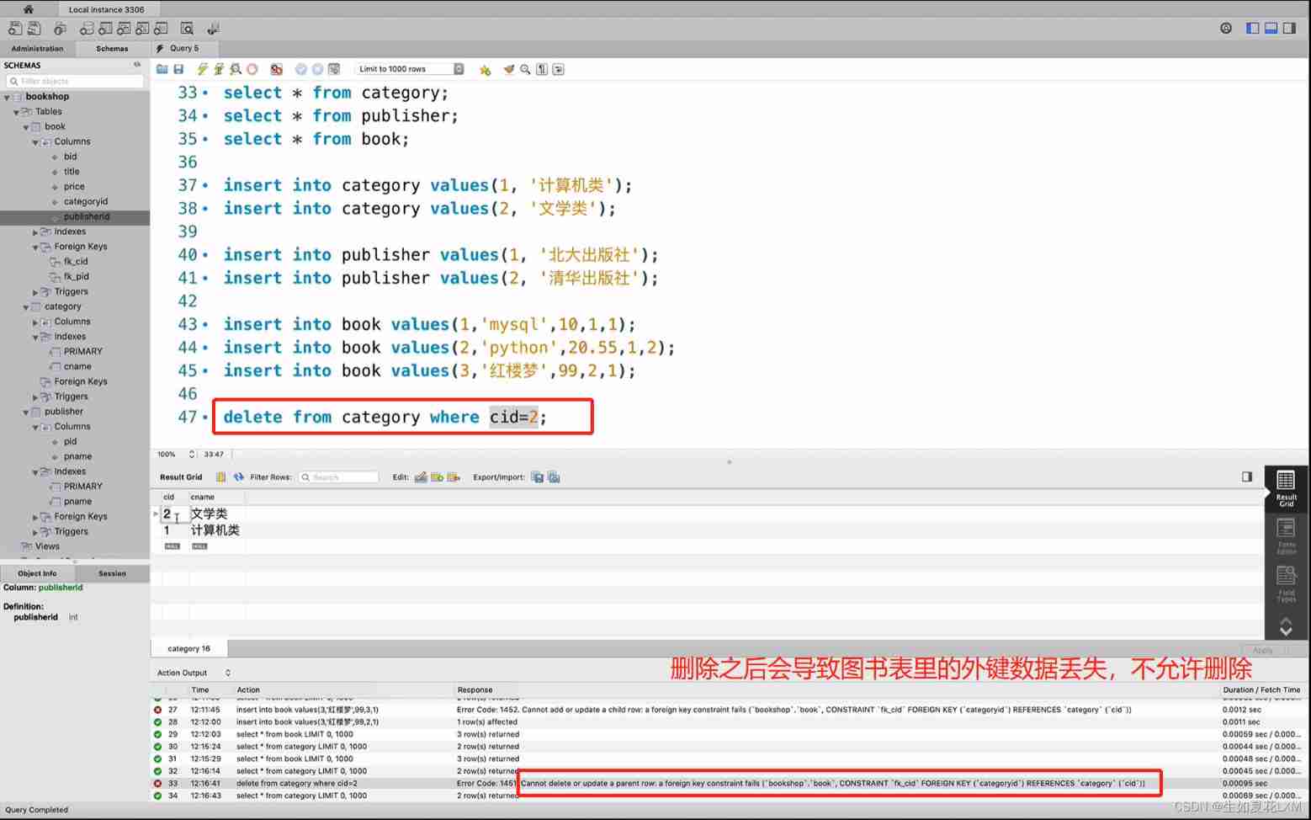Viewport: 1311px width, 820px height.
Task: Expand the Columns node under category
Action: [x=35, y=322]
